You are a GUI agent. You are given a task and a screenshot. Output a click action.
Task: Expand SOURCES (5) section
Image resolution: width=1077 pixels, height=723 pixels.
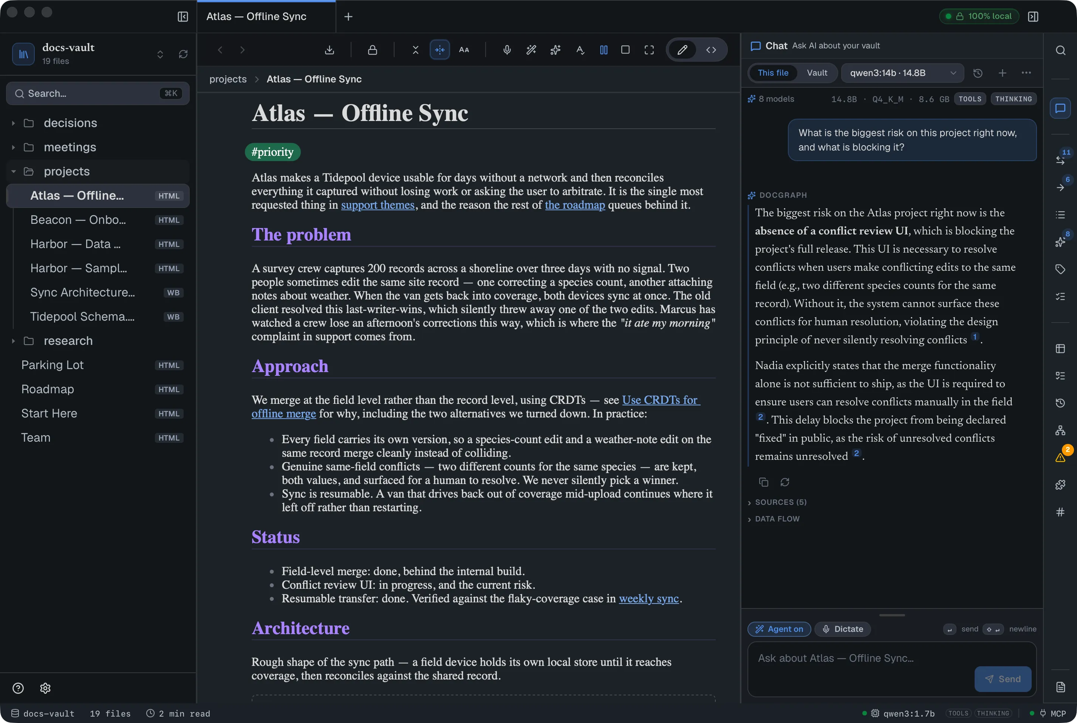[x=777, y=502]
